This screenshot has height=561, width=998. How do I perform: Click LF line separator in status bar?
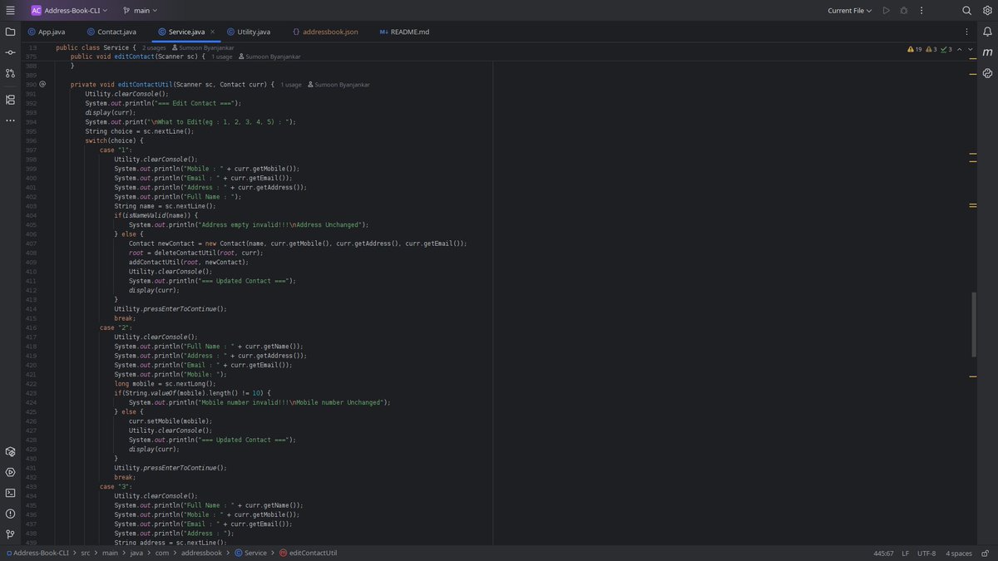(906, 553)
